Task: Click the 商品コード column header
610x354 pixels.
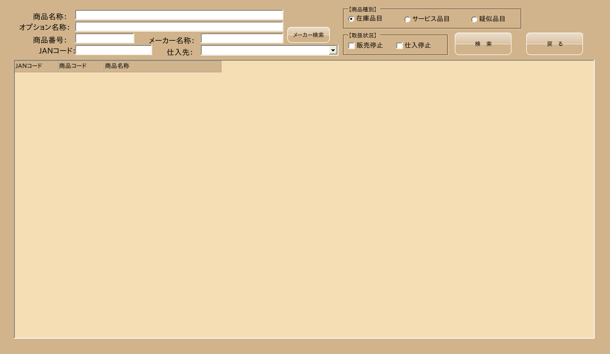Action: pos(81,66)
